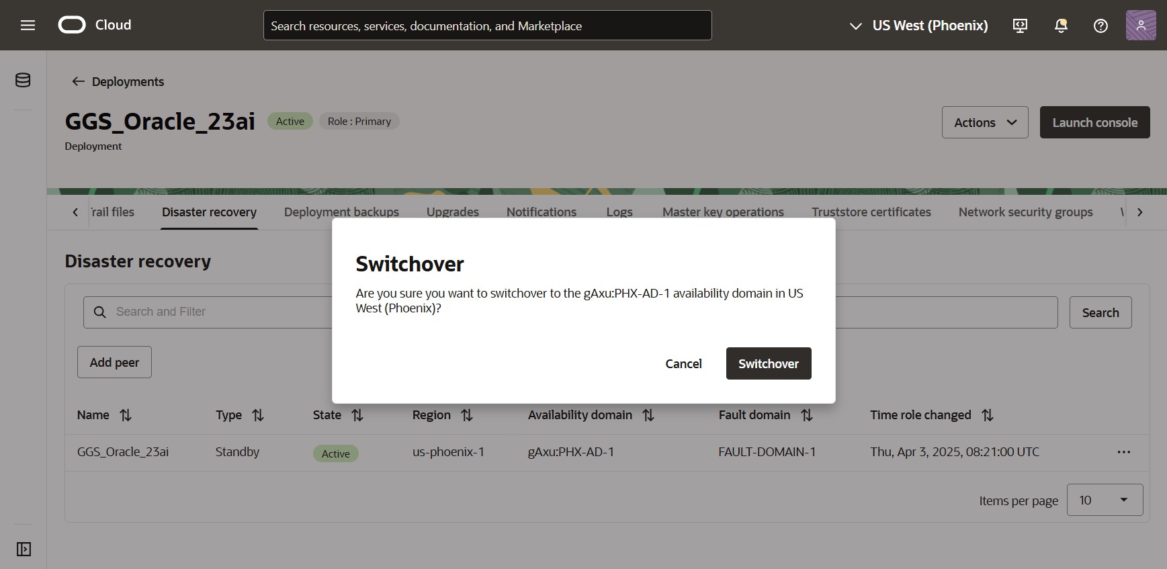Screen dimensions: 1167x569
Task: Expand the side panel toggle icon
Action: click(x=24, y=549)
